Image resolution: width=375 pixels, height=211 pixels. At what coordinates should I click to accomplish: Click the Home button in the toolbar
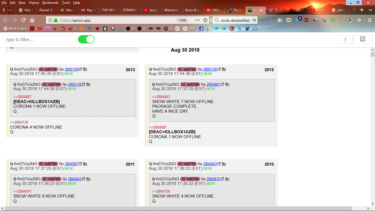coord(32,20)
